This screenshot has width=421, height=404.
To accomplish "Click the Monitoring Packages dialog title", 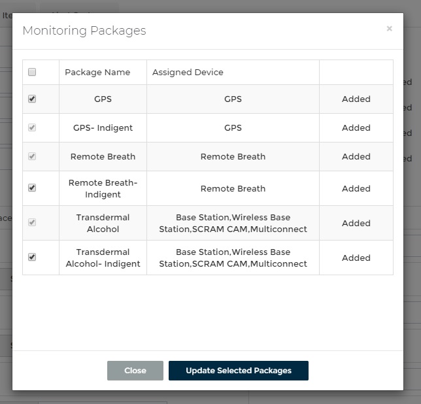I will tap(84, 31).
